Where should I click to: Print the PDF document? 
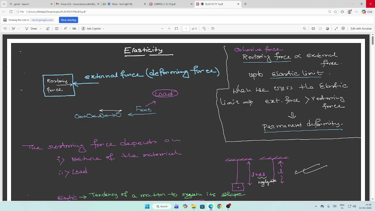pyautogui.click(x=313, y=28)
